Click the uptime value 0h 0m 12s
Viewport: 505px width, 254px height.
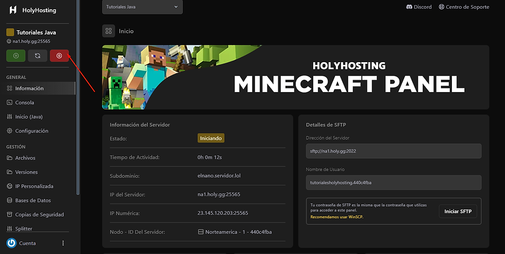(210, 157)
